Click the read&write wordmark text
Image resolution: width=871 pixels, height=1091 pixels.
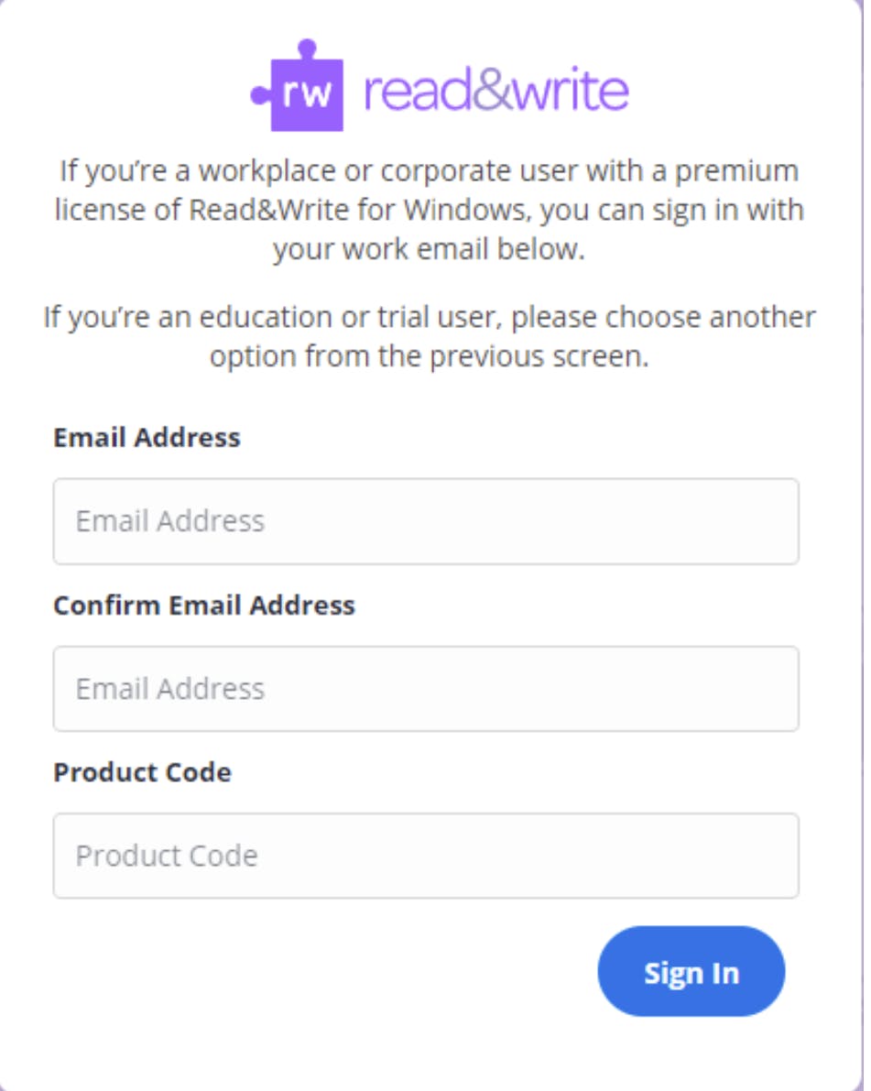pos(496,92)
